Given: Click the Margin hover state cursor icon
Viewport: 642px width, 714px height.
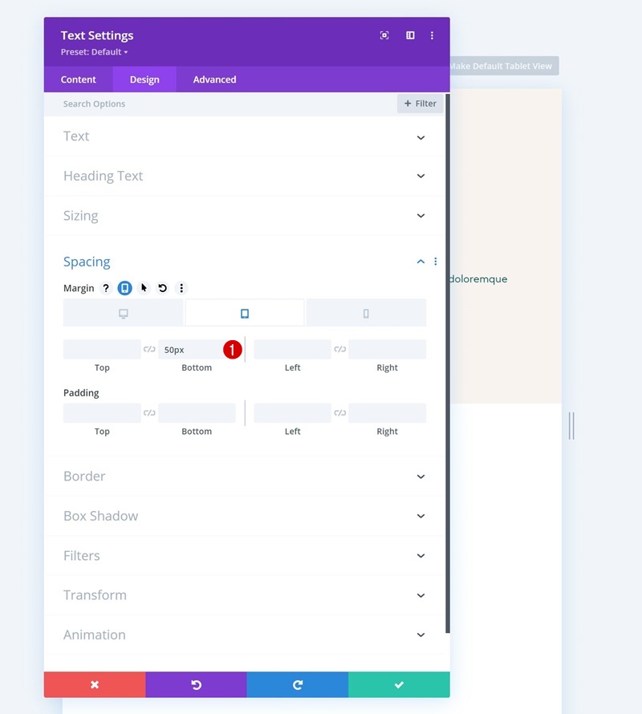Looking at the screenshot, I should pos(144,288).
